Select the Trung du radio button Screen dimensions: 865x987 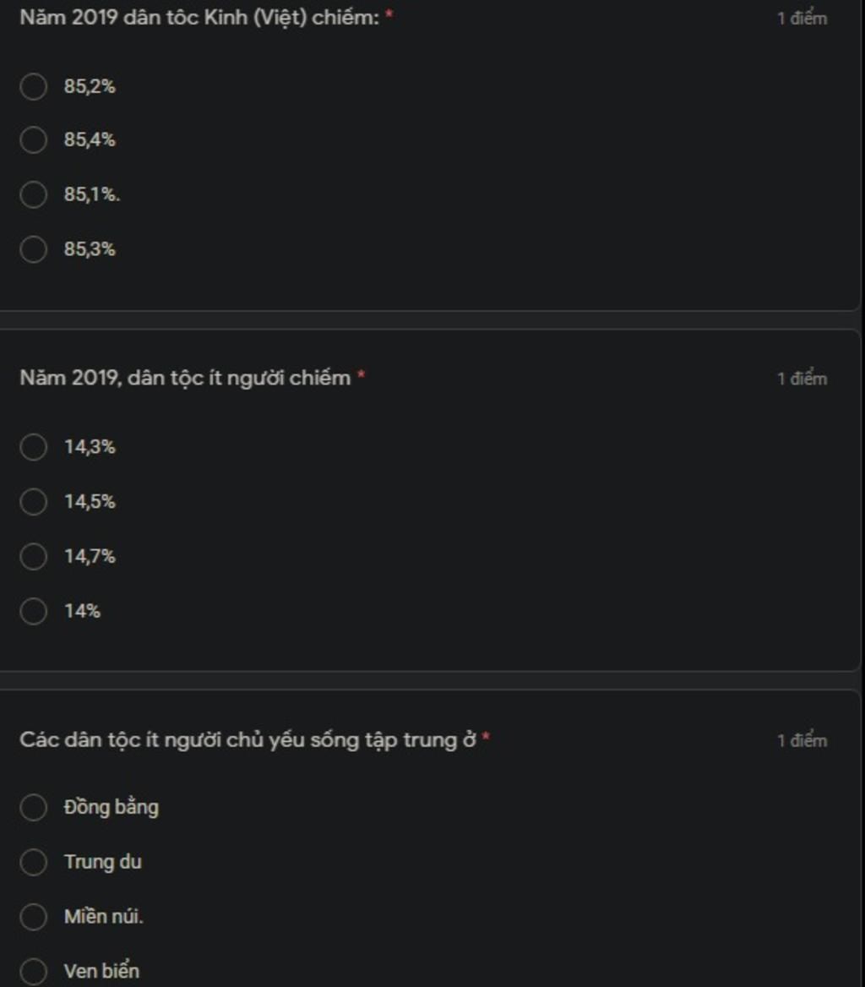33,863
